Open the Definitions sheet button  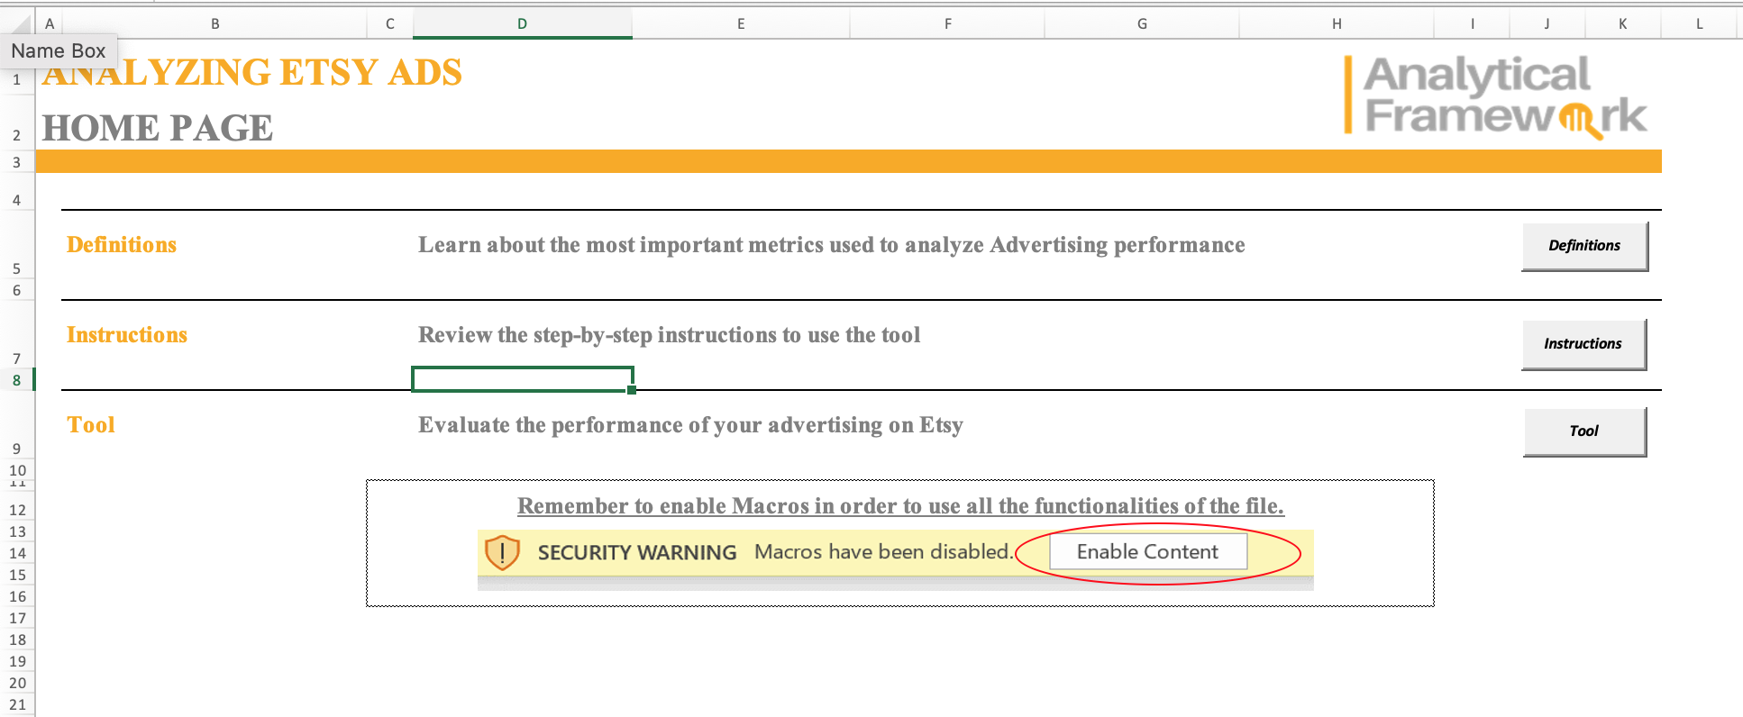1584,246
